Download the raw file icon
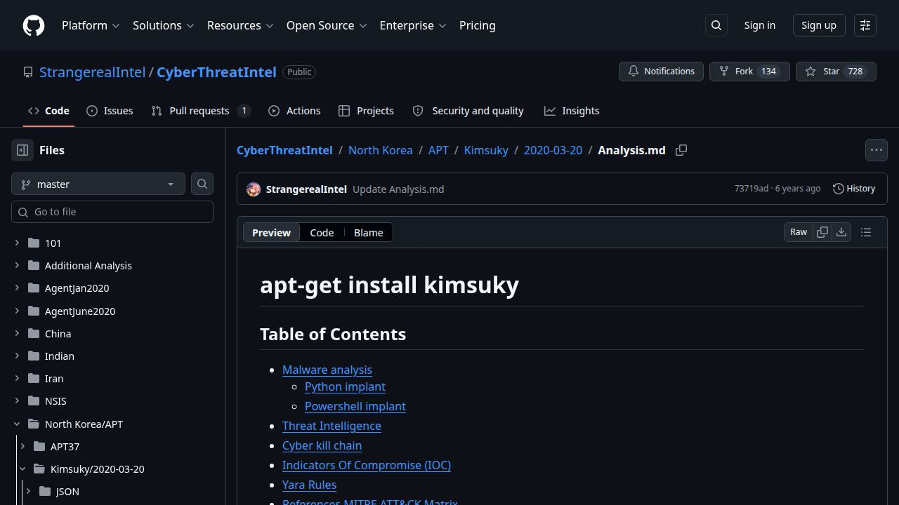The width and height of the screenshot is (899, 505). [x=841, y=232]
